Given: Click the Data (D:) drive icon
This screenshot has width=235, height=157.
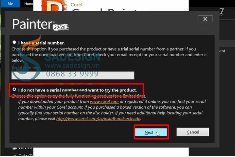Looking at the screenshot, I should coord(15,156).
